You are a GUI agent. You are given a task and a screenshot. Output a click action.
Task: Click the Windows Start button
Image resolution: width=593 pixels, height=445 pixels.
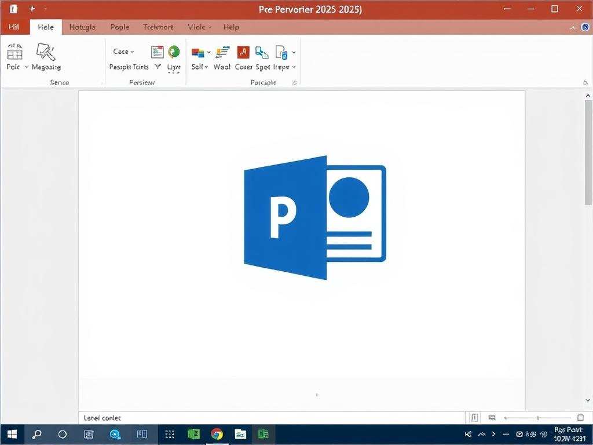point(12,434)
